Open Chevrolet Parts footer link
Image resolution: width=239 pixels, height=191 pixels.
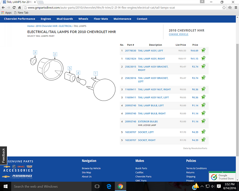tap(143, 177)
